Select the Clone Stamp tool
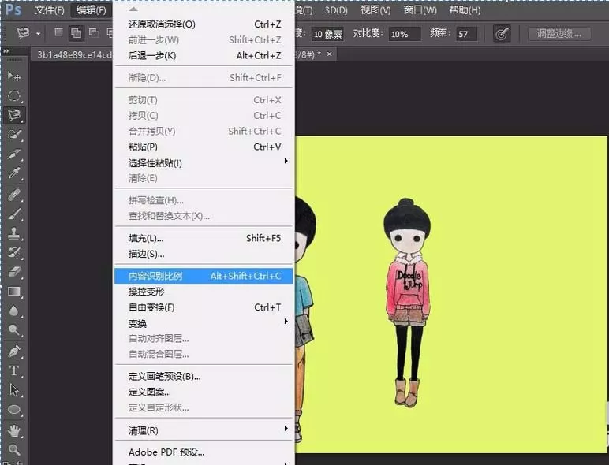609x465 pixels. tap(14, 232)
